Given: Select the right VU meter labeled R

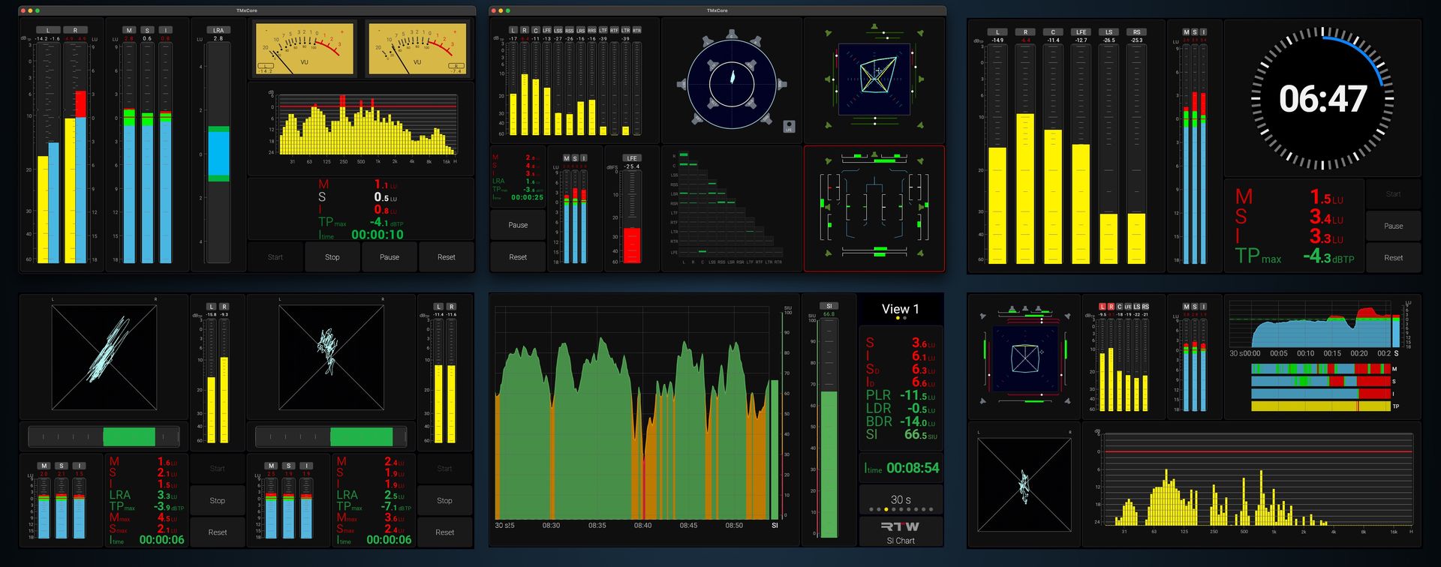Looking at the screenshot, I should click(x=418, y=49).
